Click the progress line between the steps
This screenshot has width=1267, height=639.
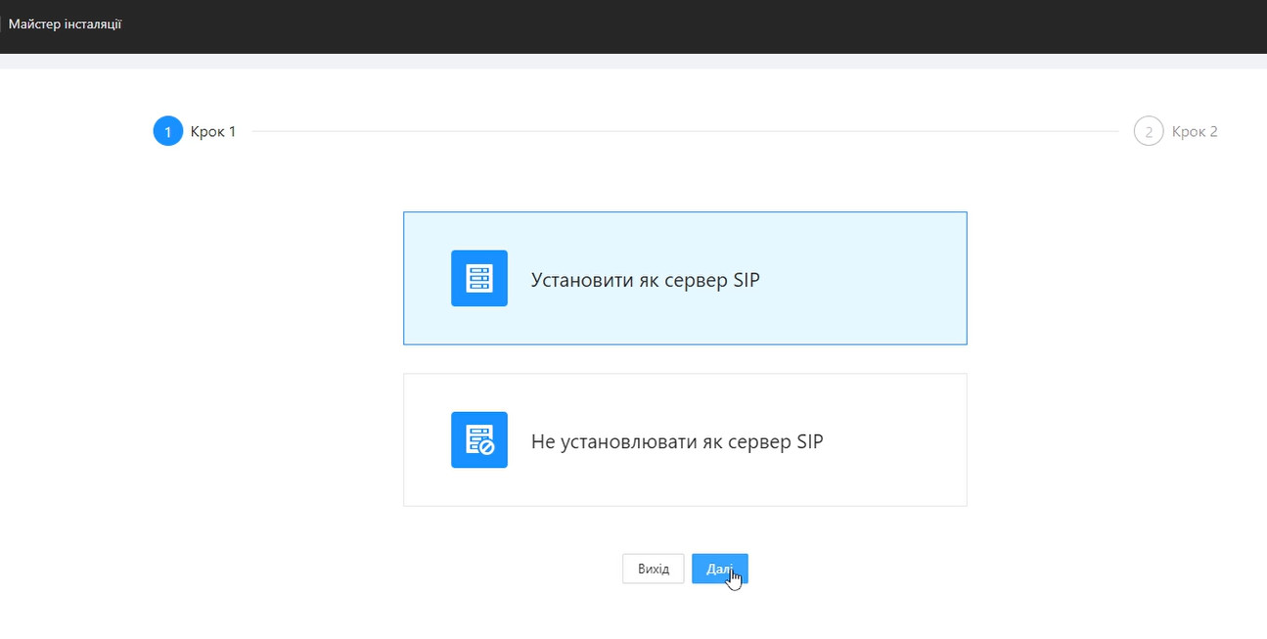(x=685, y=131)
